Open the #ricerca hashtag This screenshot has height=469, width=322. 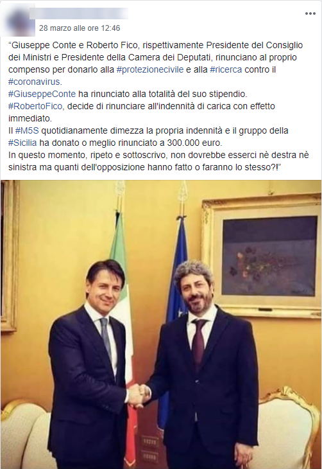[x=226, y=69]
